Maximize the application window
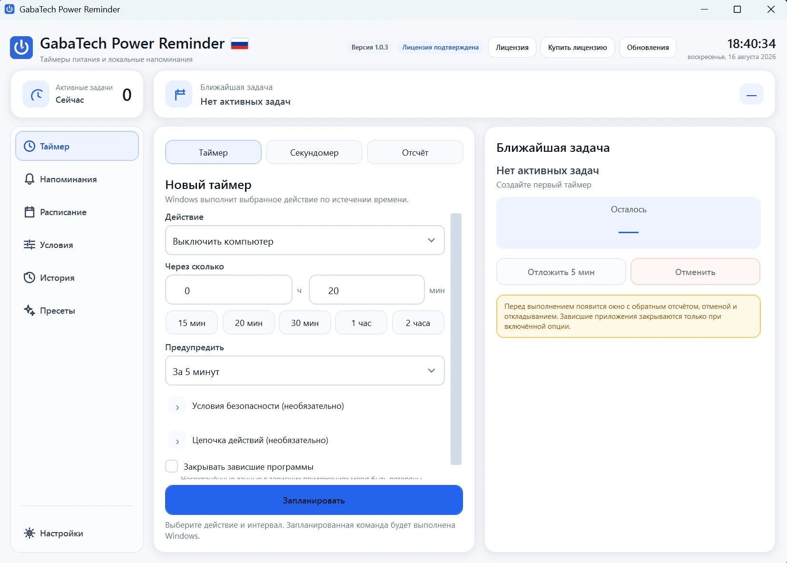 pos(738,10)
